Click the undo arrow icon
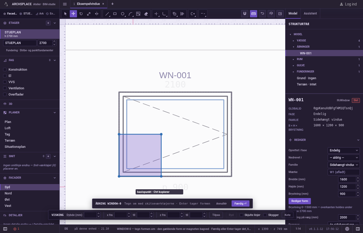Viewport: 363px width, 233px height. [x=262, y=14]
